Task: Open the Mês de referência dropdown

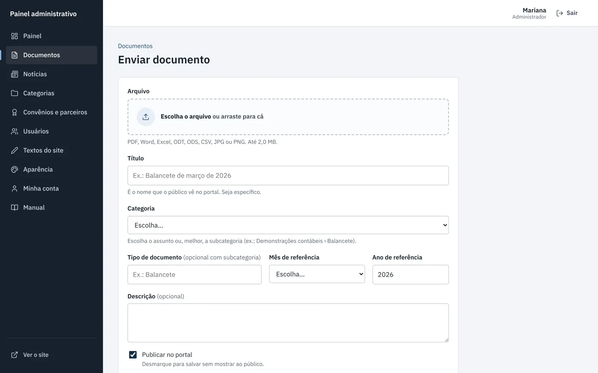Action: [x=317, y=274]
